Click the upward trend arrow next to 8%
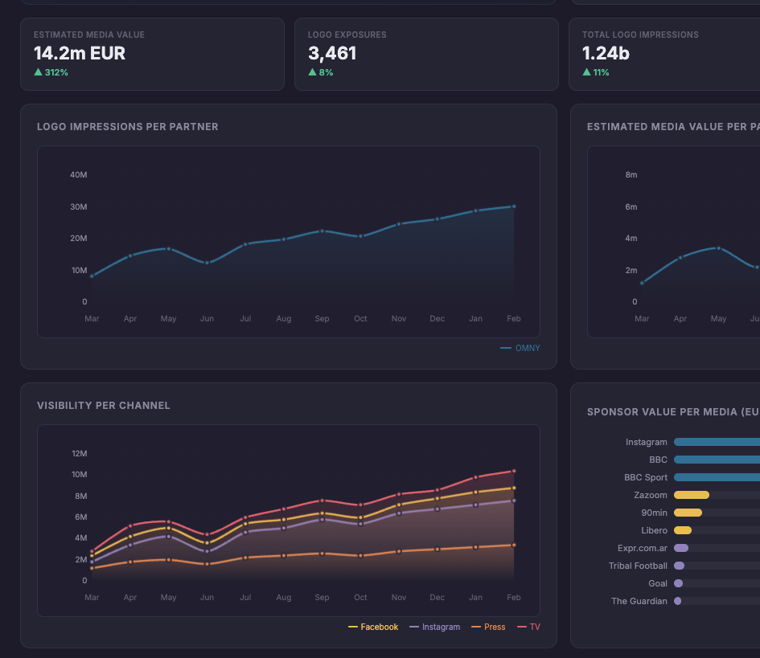Image resolution: width=760 pixels, height=658 pixels. [313, 72]
